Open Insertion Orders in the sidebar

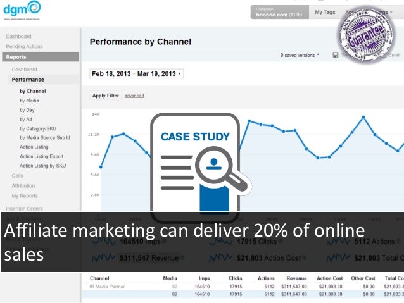(x=24, y=209)
